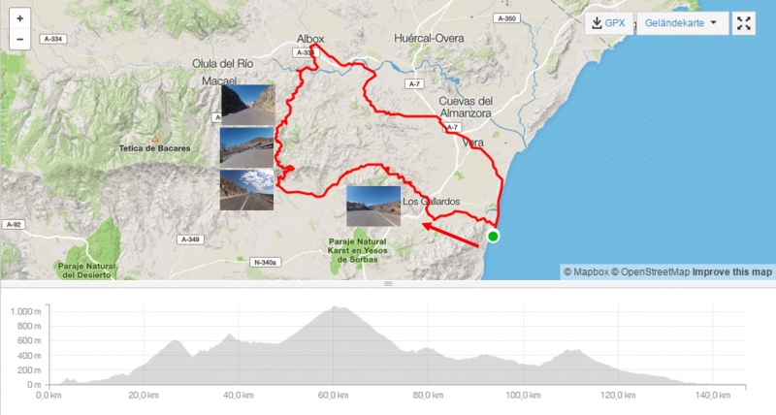This screenshot has width=776, height=415.
Task: Click the A-7 road shield near Vera
Action: pos(452,127)
